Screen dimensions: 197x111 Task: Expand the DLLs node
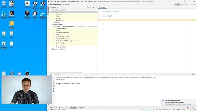pos(54,31)
